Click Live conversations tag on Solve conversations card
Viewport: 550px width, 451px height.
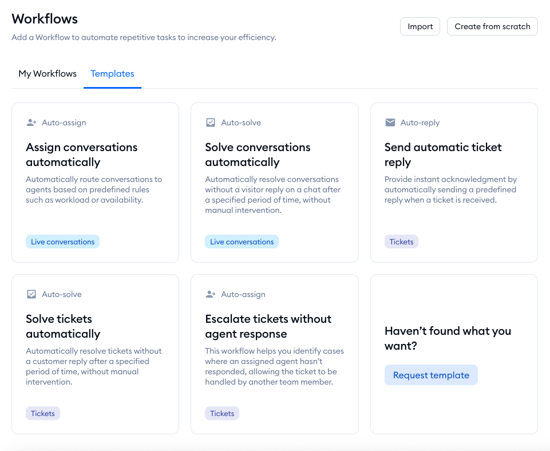coord(242,242)
